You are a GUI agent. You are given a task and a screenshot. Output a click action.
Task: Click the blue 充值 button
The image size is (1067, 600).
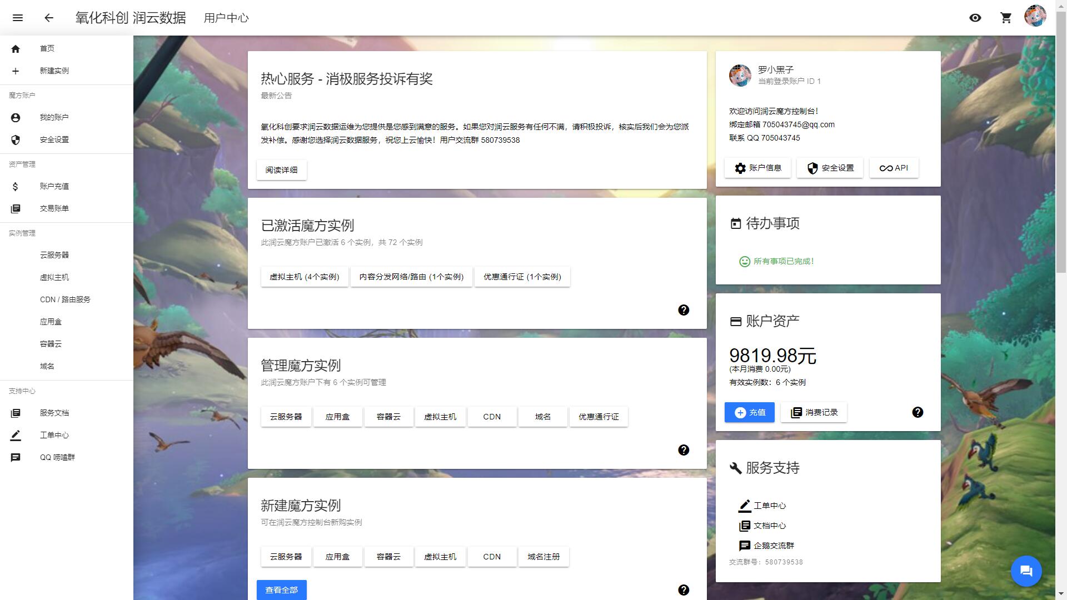coord(749,412)
